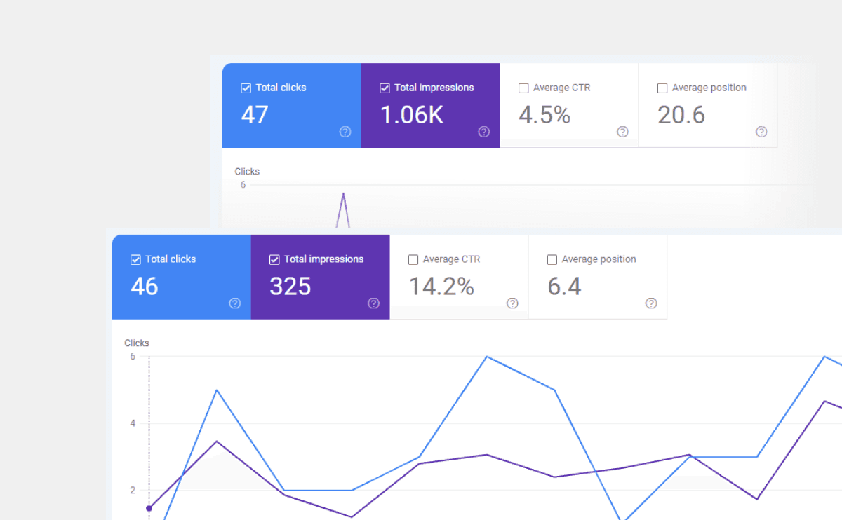Open help icon on 20.6 position card
Image resolution: width=842 pixels, height=520 pixels.
point(761,132)
